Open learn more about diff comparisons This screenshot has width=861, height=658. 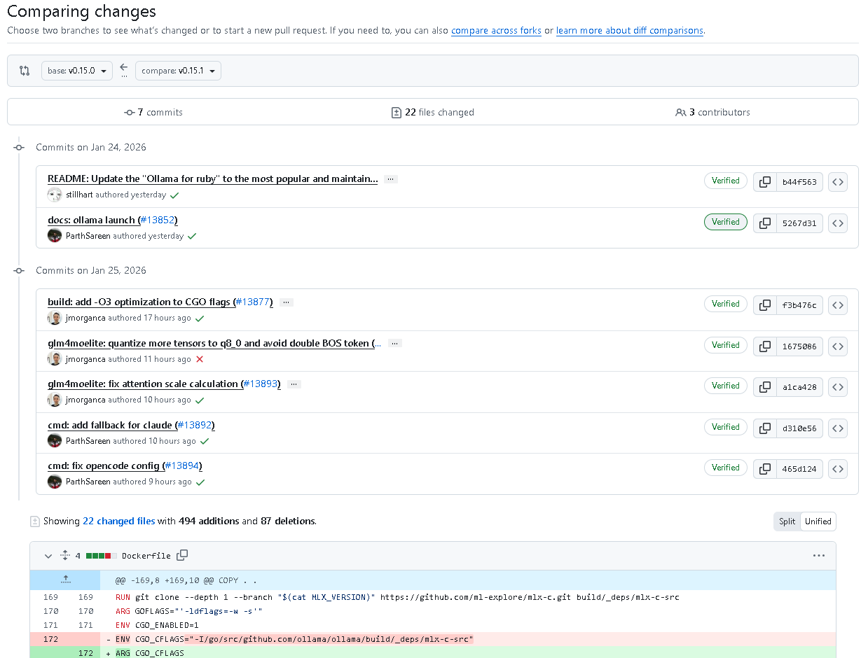630,31
